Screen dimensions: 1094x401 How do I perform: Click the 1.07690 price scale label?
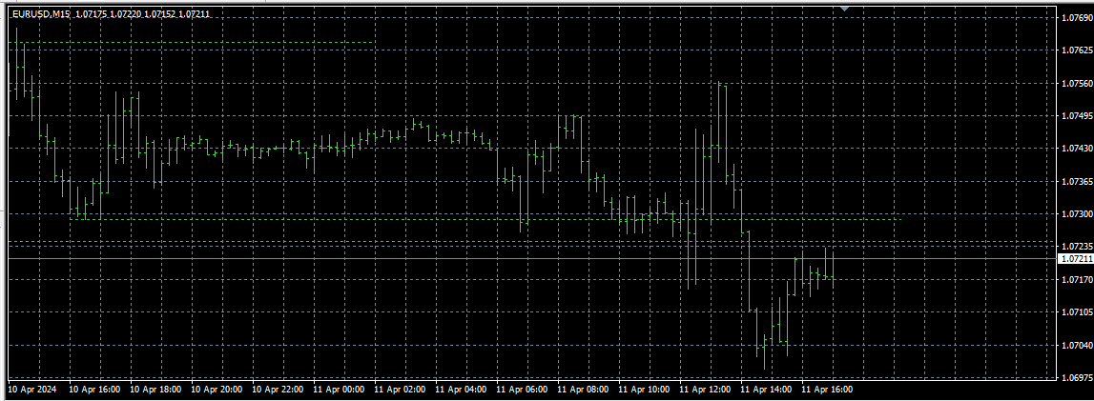pos(1075,18)
